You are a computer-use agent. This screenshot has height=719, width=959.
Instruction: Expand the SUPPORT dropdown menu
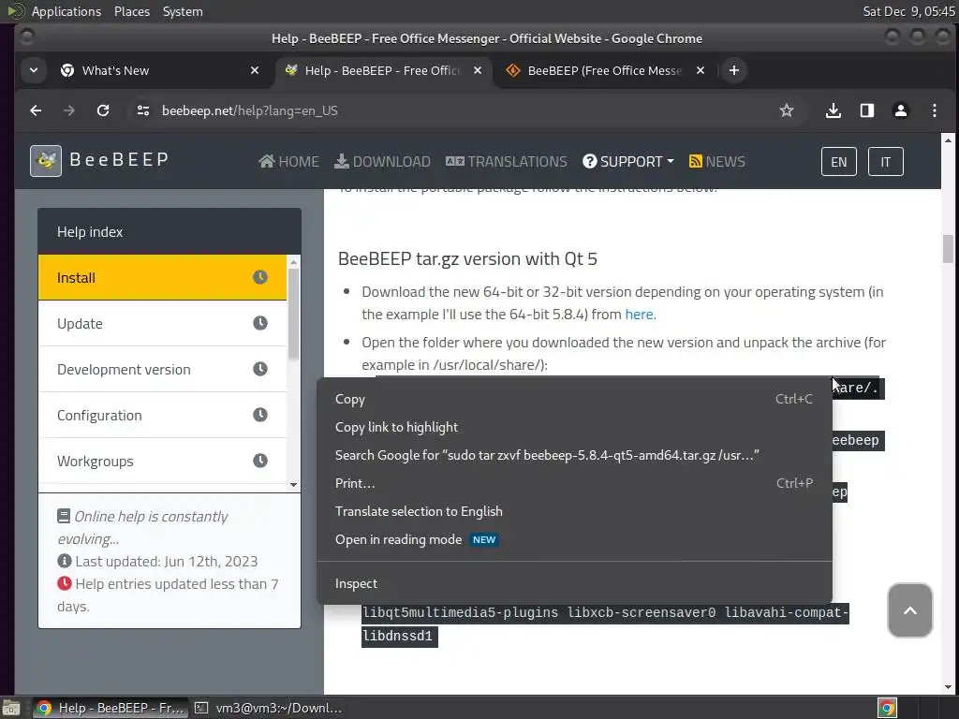pyautogui.click(x=628, y=161)
